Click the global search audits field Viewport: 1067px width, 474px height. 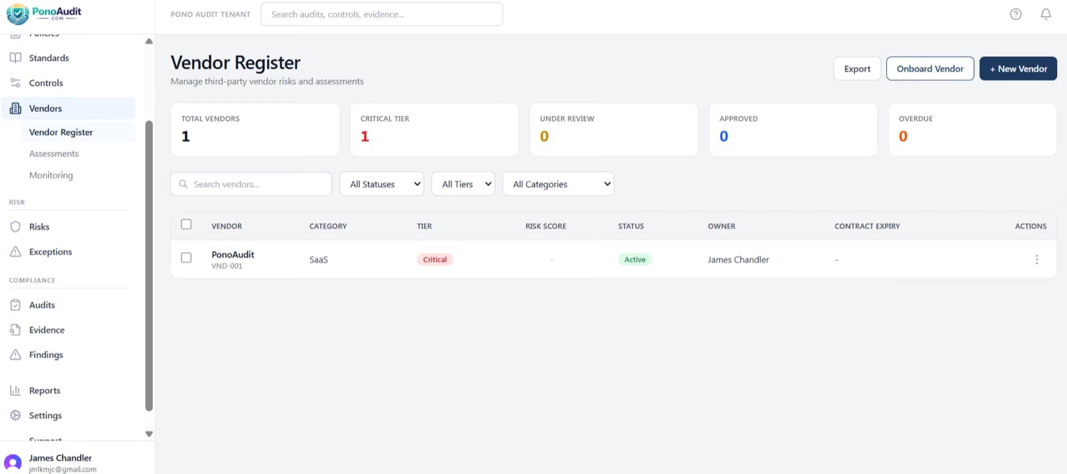[x=381, y=14]
